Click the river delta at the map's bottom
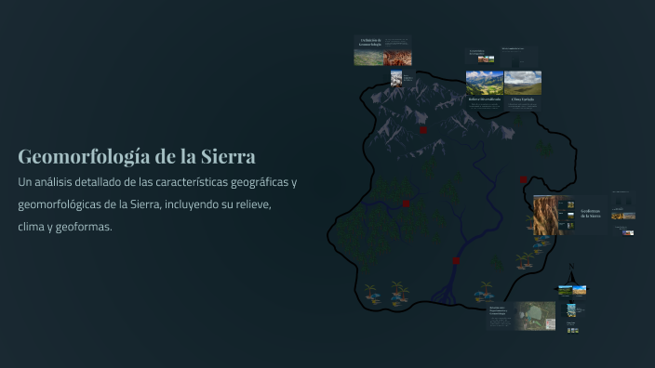The width and height of the screenshot is (655, 368). tap(444, 294)
